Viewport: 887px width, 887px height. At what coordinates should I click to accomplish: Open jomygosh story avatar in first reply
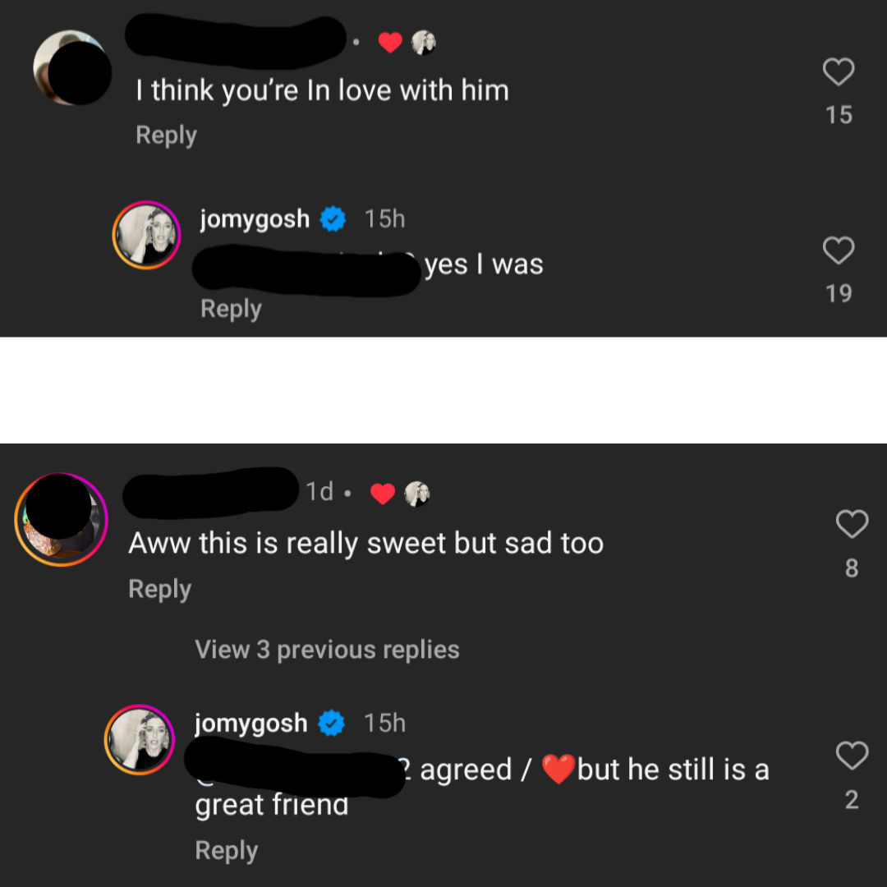[x=146, y=235]
